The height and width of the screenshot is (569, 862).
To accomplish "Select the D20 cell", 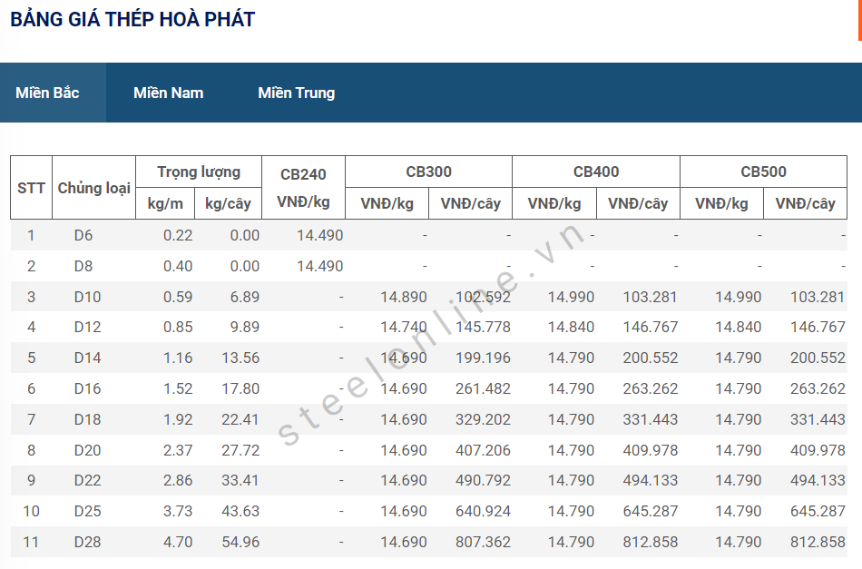I will (x=87, y=450).
